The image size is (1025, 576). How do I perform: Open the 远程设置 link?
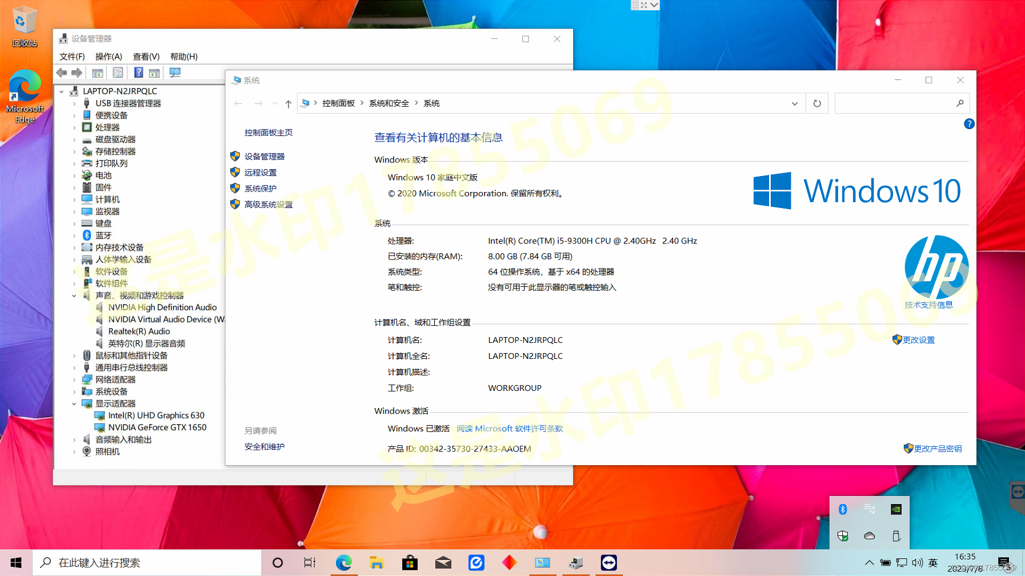(261, 173)
